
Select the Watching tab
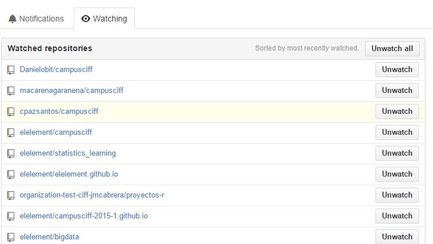pyautogui.click(x=105, y=19)
